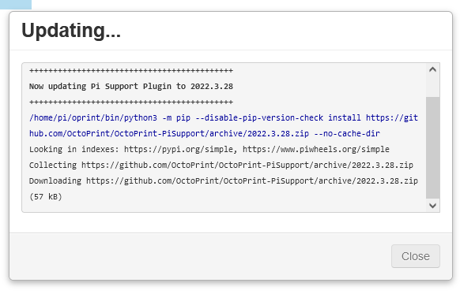The width and height of the screenshot is (460, 294).
Task: Click the Close button in dialog footer
Action: (416, 256)
